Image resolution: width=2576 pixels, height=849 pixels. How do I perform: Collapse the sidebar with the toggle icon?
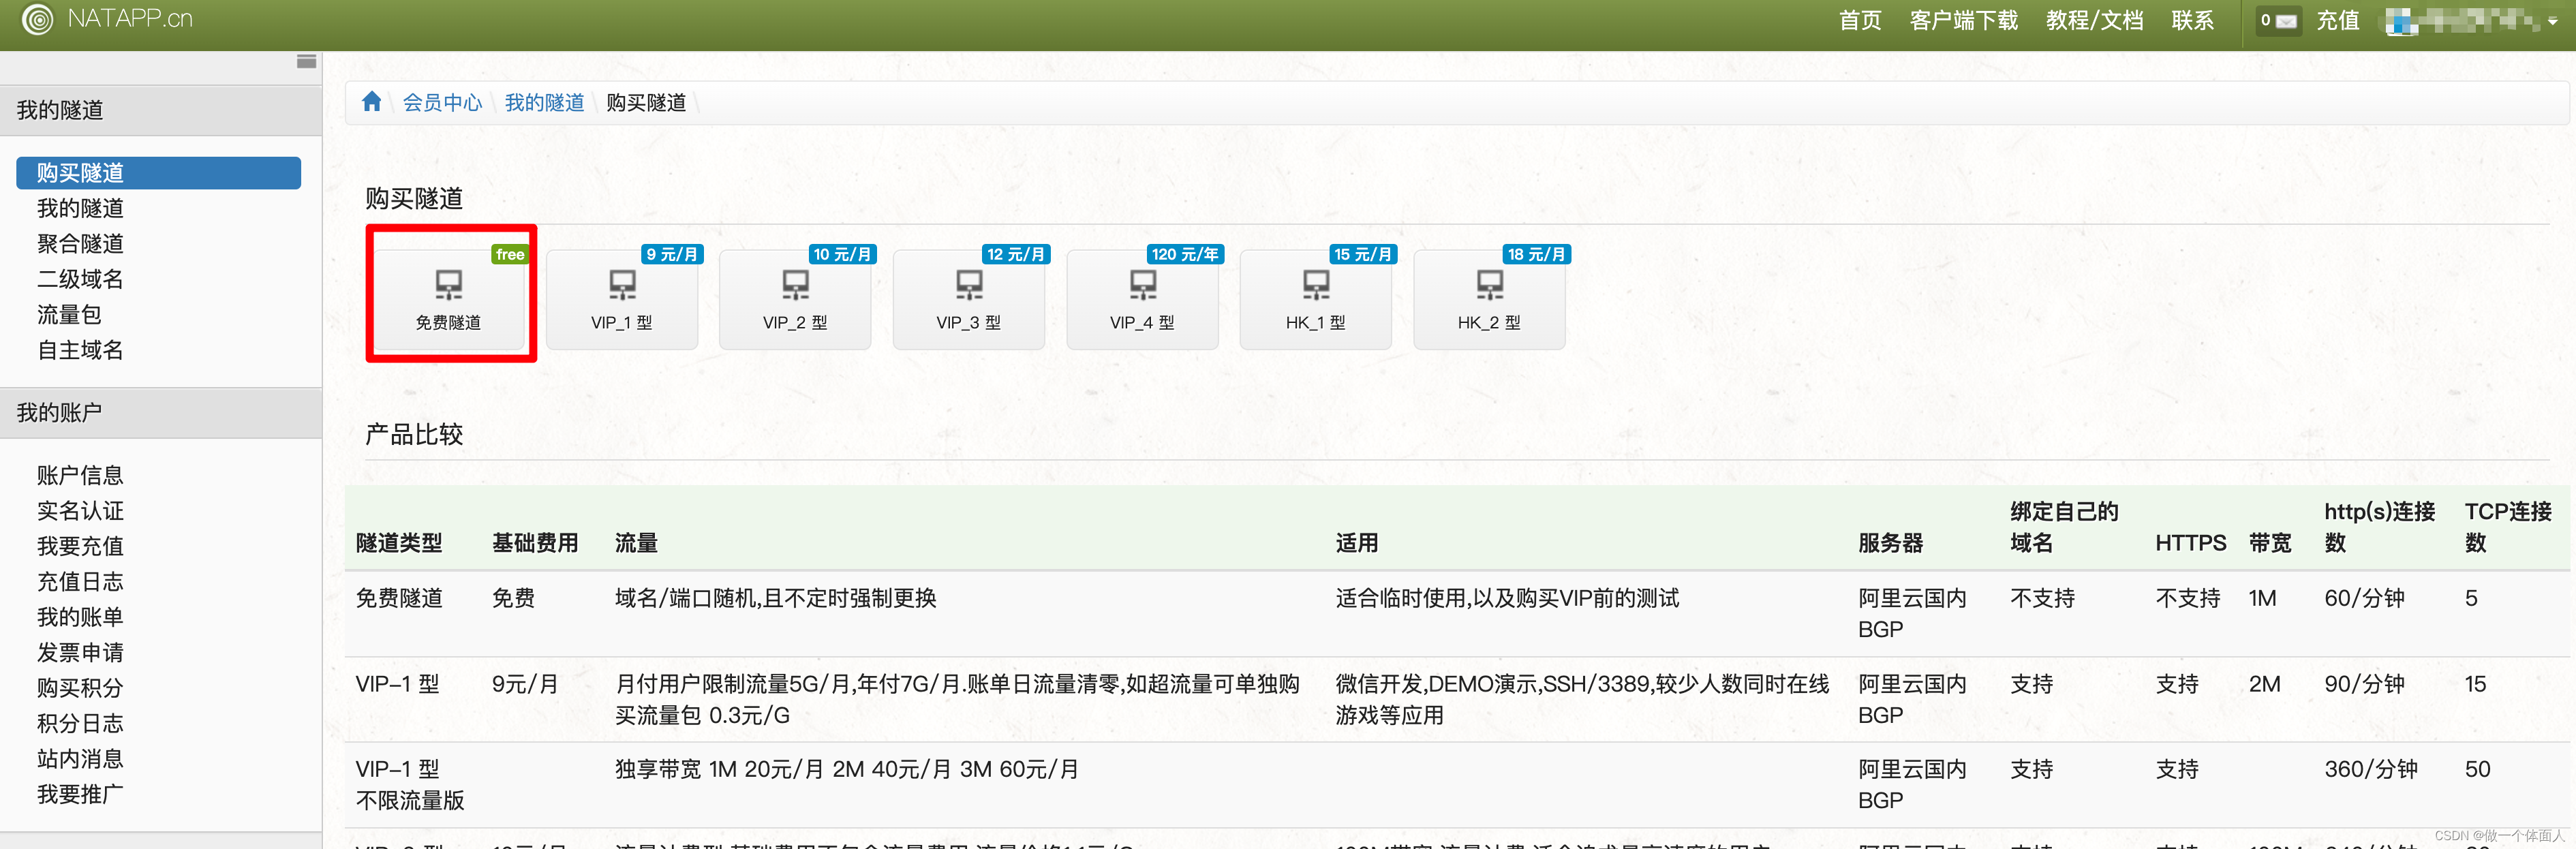click(306, 62)
